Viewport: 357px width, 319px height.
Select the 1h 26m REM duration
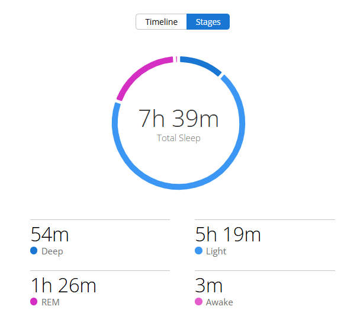63,285
